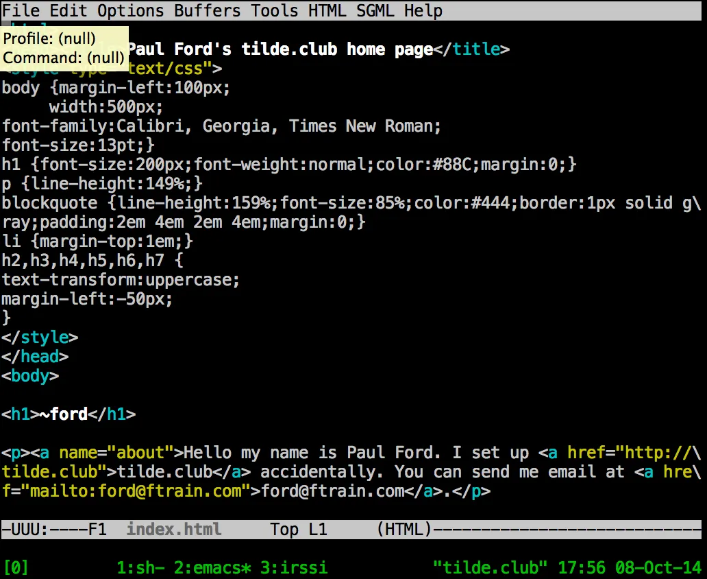Place cursor on the ~ford h1 heading text
Image resolution: width=707 pixels, height=579 pixels.
click(64, 414)
